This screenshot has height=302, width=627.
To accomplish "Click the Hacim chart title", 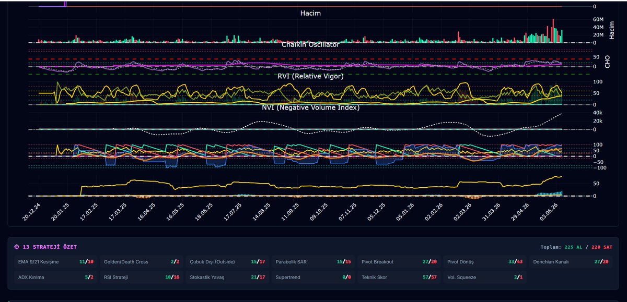I will pos(310,13).
